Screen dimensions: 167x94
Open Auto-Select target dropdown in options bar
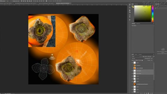(8, 1)
